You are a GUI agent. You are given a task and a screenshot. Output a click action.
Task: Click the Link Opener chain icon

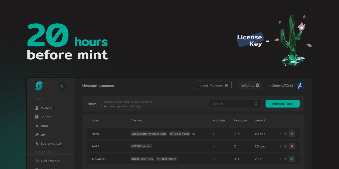37,161
